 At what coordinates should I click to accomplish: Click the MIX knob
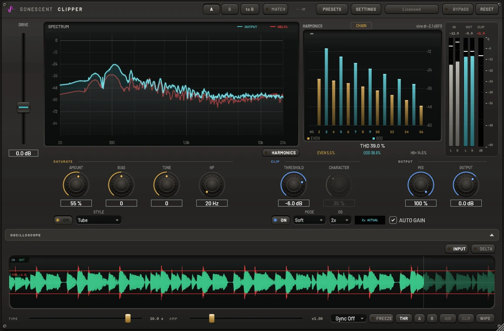click(x=421, y=185)
